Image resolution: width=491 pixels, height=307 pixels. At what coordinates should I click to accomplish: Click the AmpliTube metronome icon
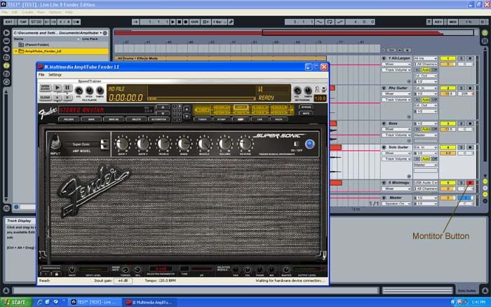(x=317, y=90)
